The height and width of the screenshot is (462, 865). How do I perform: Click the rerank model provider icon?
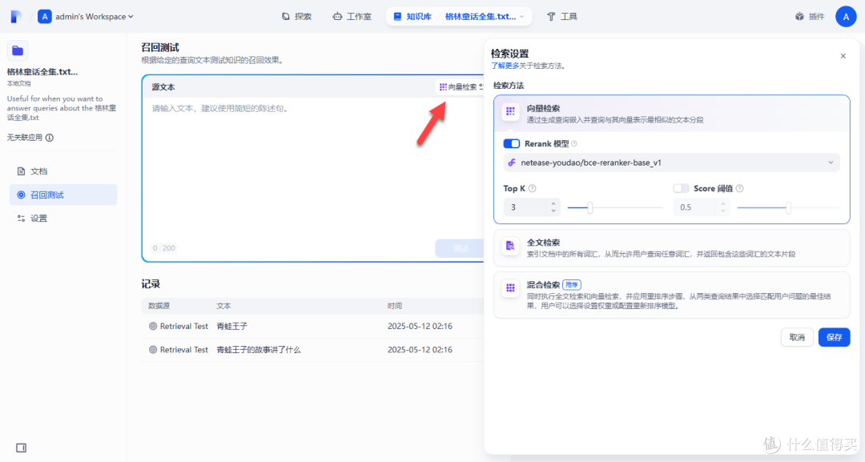click(x=512, y=163)
